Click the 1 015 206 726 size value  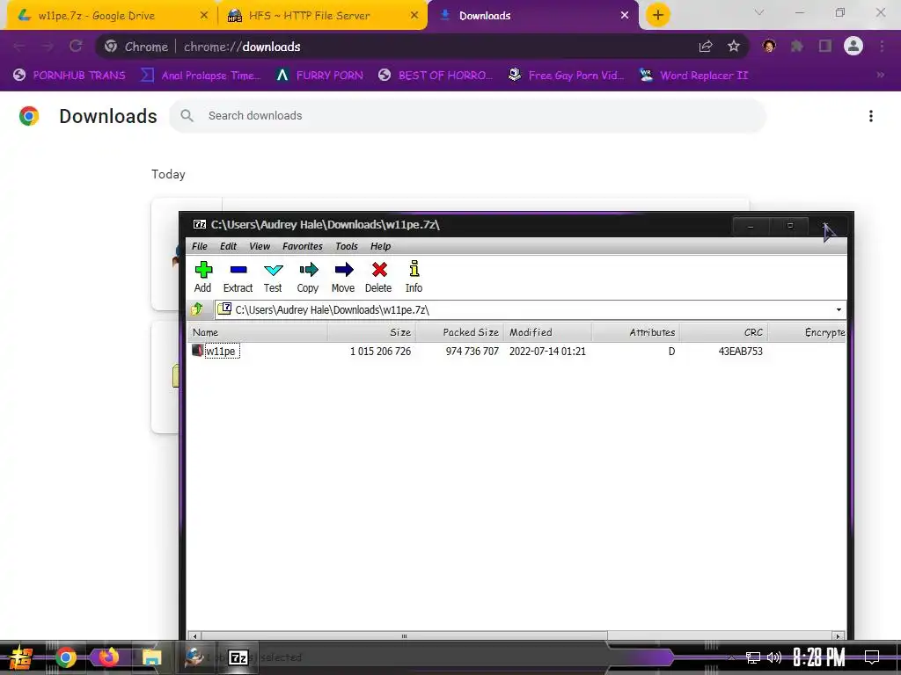coord(380,352)
